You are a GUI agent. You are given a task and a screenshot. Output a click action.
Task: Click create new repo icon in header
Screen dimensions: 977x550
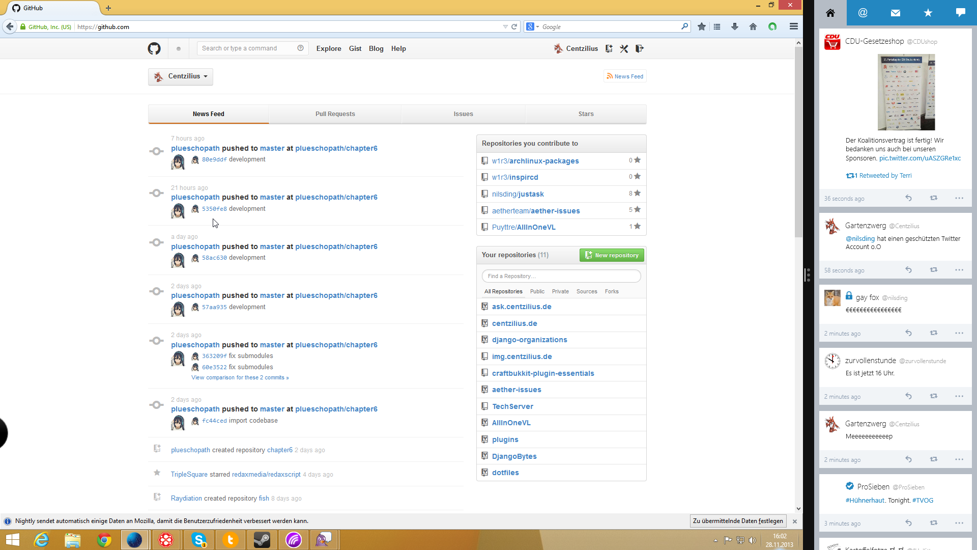[609, 48]
